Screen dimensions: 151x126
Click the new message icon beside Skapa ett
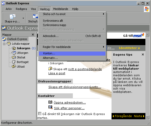tap(50, 68)
